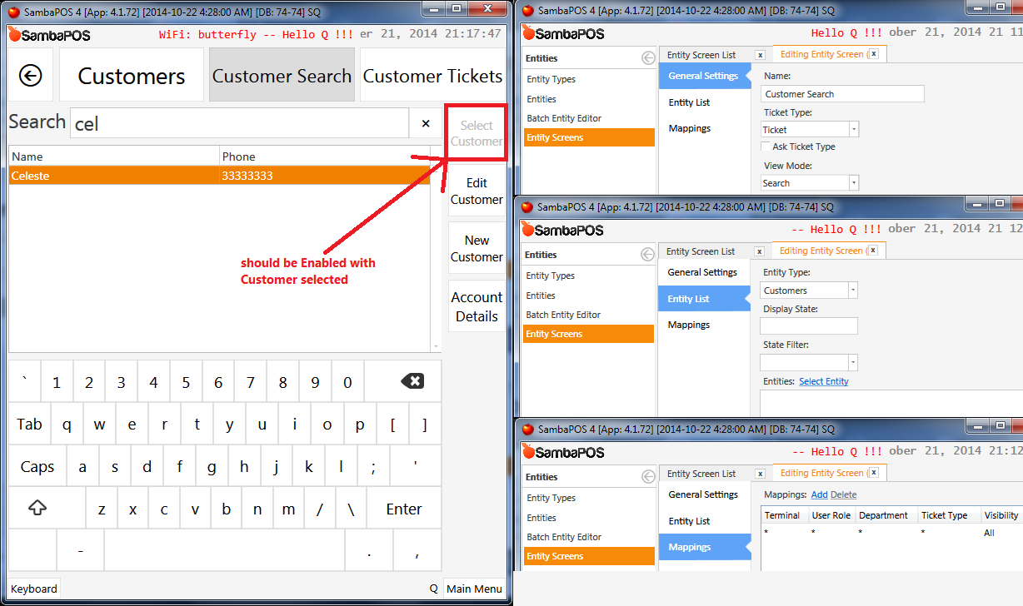Screen dimensions: 1023x606
Task: Tap the Tab key on the keyboard
Action: coord(30,425)
